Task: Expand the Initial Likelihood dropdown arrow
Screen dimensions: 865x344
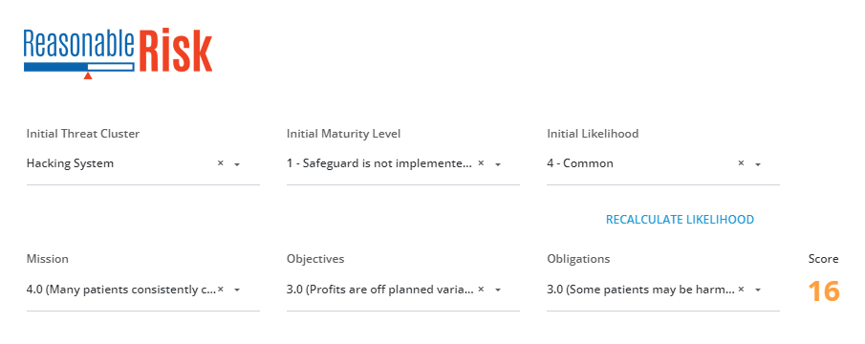Action: (758, 164)
